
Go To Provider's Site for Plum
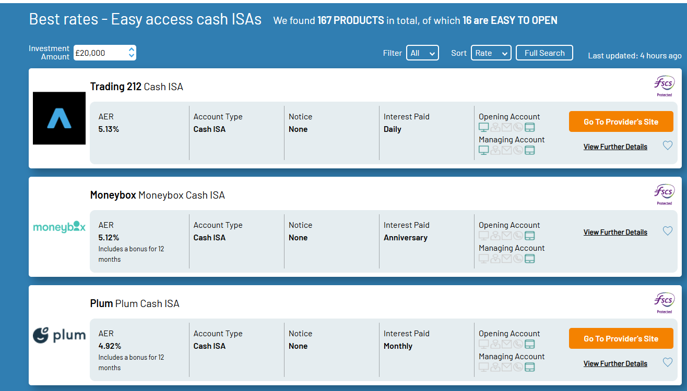(621, 338)
